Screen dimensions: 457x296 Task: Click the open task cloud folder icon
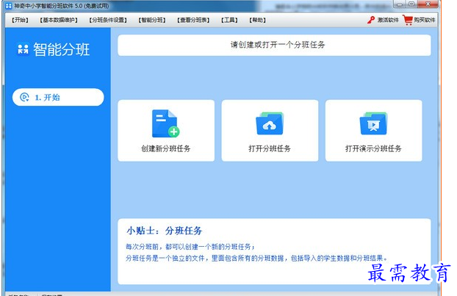(x=270, y=123)
